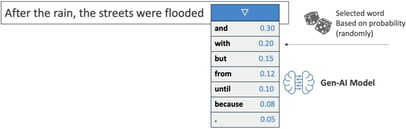The height and width of the screenshot is (129, 406).
Task: Choose 'but' from the word list
Action: [x=245, y=59]
